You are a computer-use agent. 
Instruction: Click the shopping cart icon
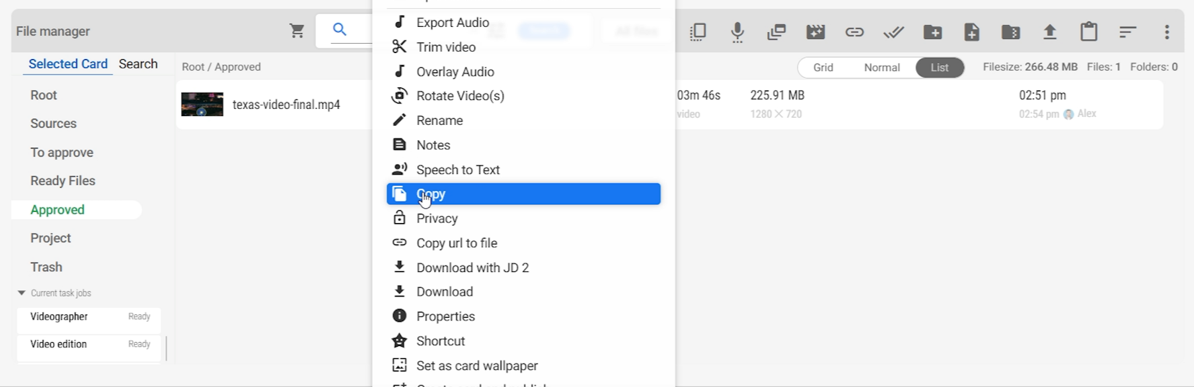[297, 31]
